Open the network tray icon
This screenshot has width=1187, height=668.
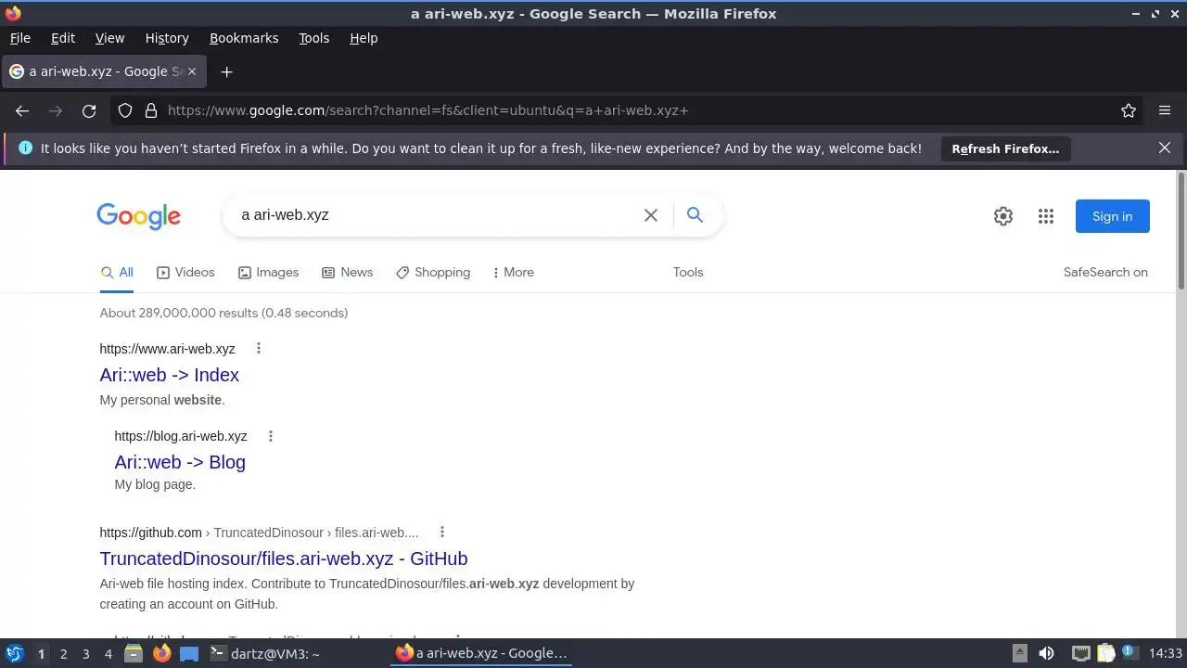point(1080,653)
